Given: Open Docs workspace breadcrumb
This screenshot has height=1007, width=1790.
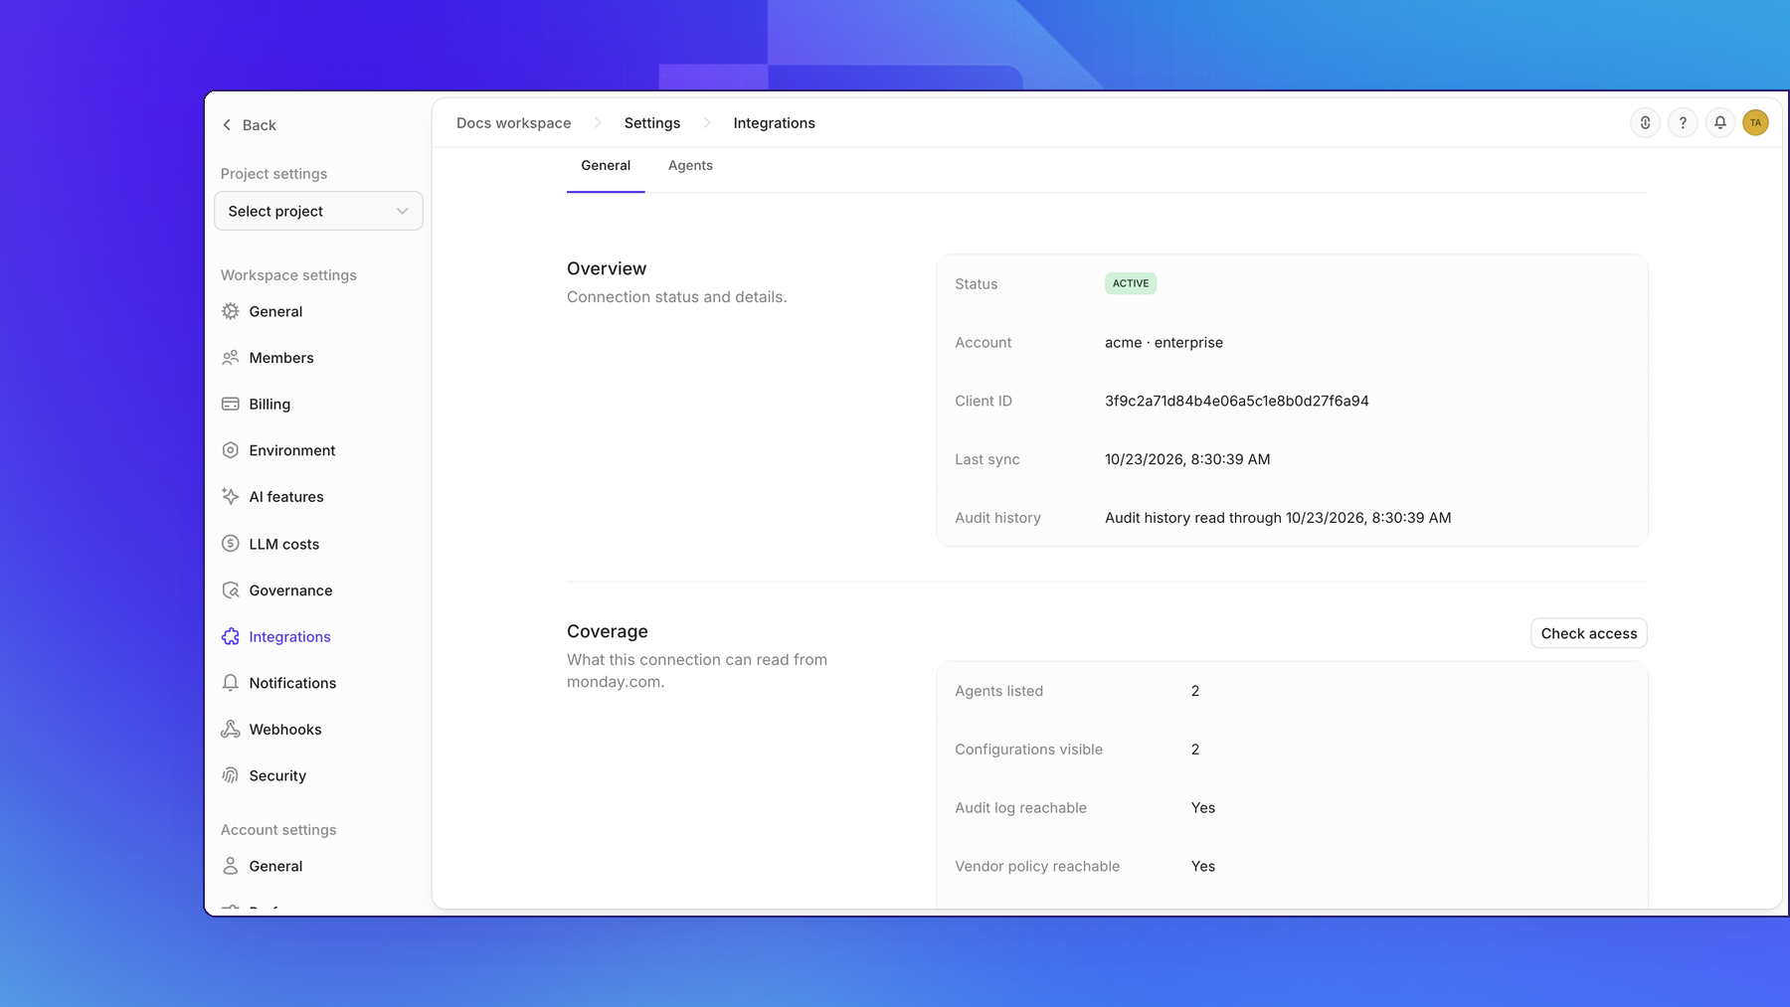Looking at the screenshot, I should [514, 123].
